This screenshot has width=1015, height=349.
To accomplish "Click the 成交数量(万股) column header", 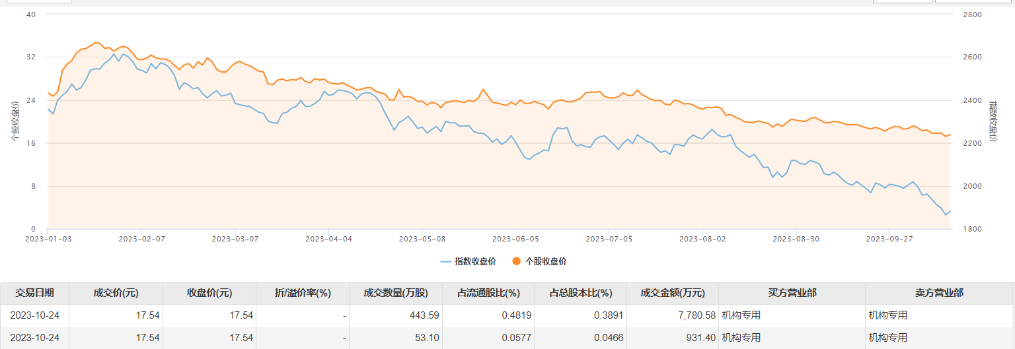I will (396, 293).
